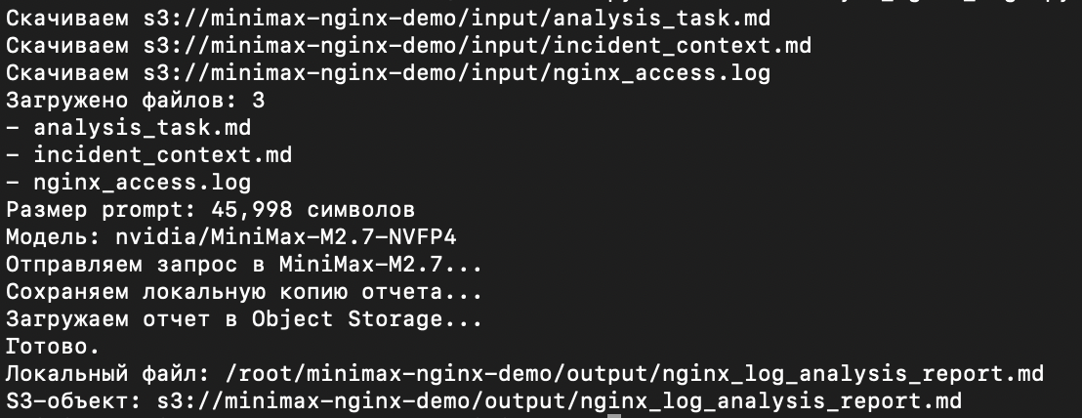Select the listed nginx_access.log file entry
1082x418 pixels.
(x=143, y=183)
